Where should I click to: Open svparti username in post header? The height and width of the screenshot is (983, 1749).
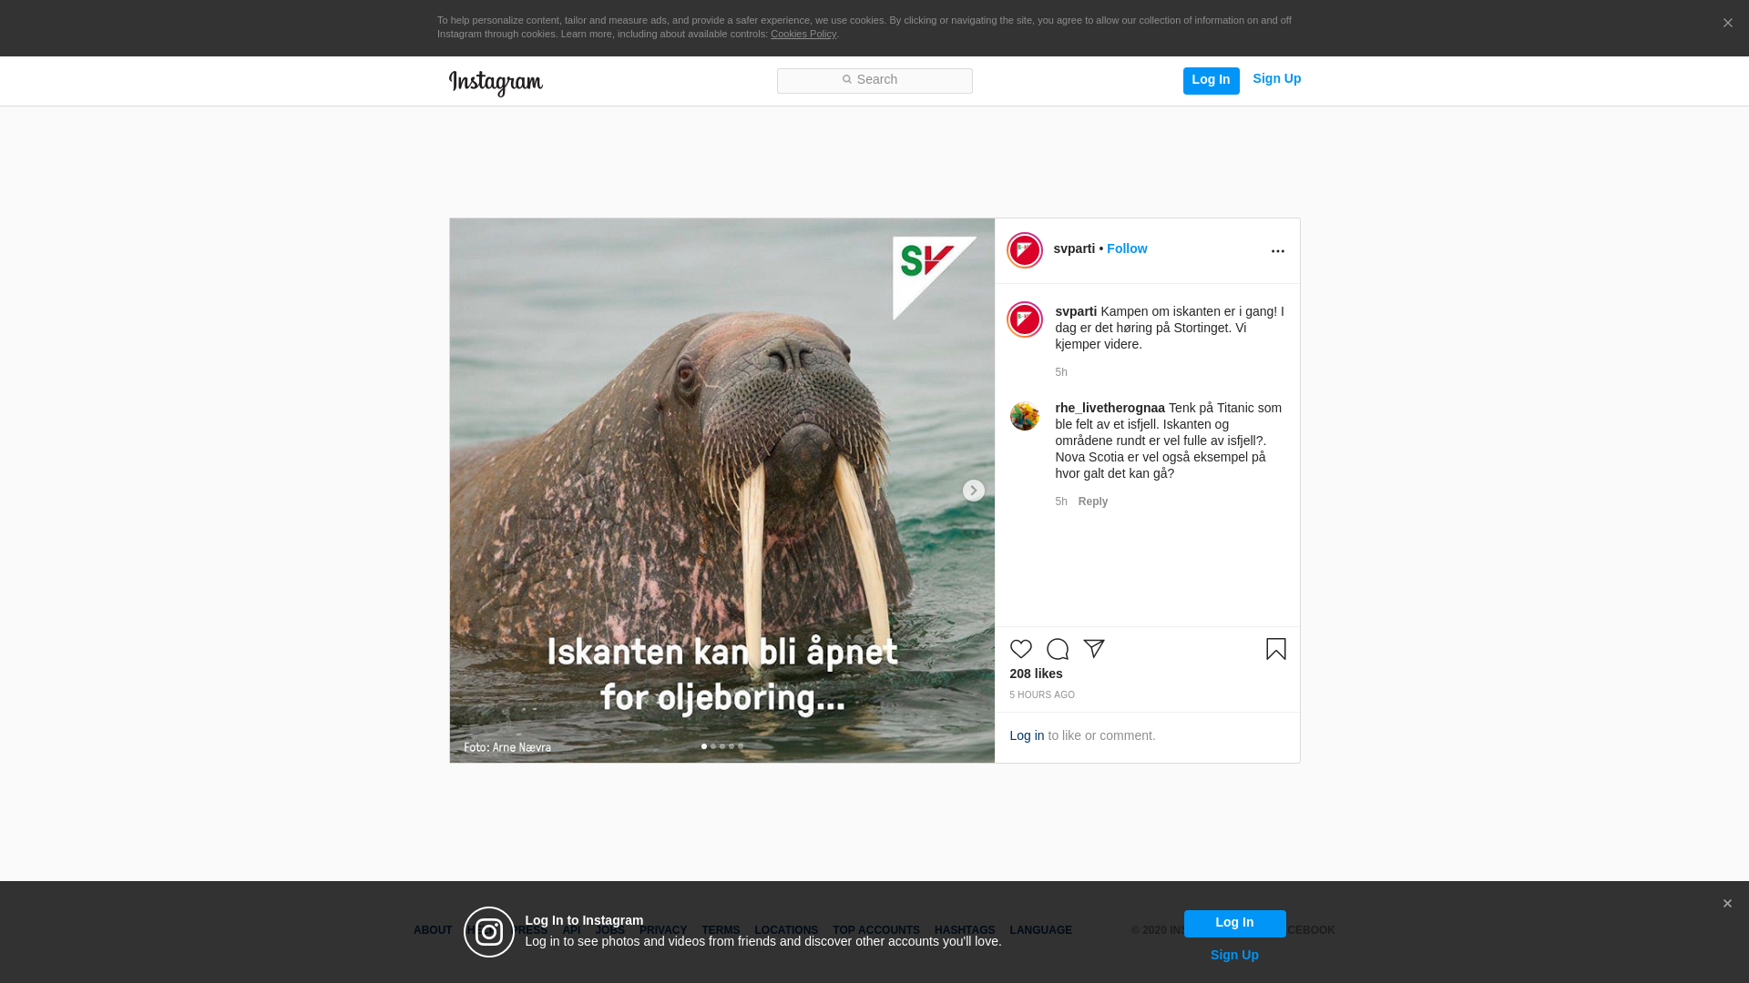(1074, 248)
